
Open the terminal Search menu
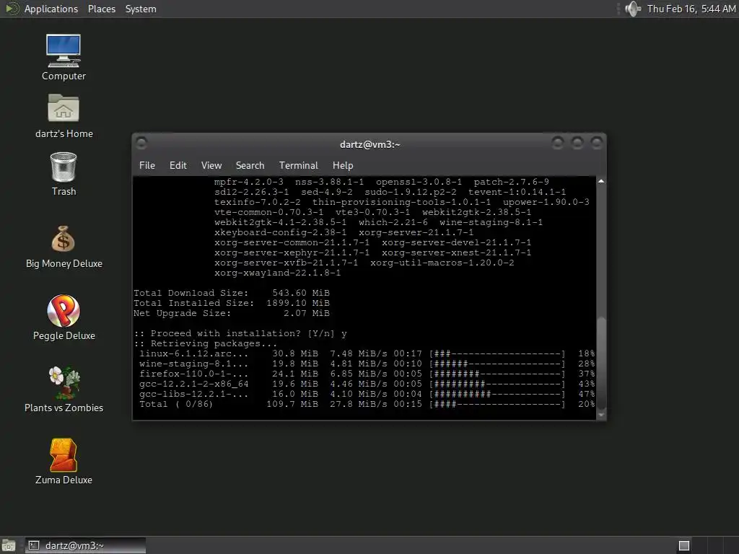(250, 165)
